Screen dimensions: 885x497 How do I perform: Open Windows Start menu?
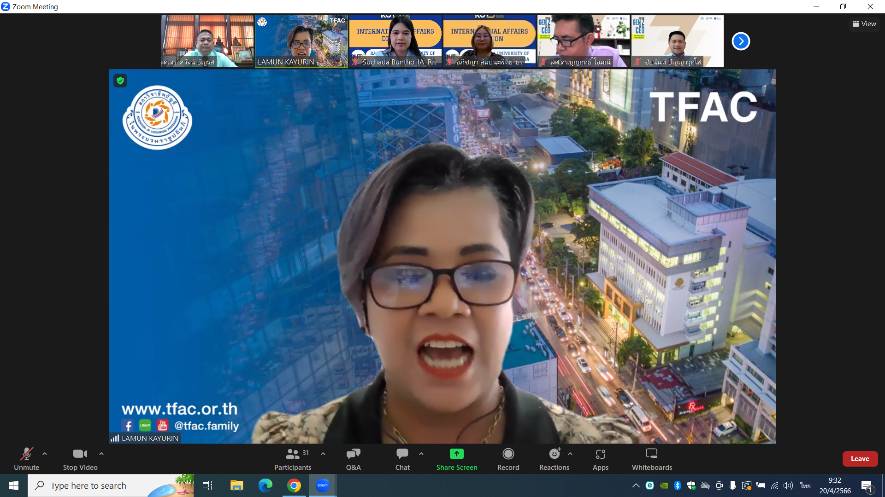pos(14,485)
